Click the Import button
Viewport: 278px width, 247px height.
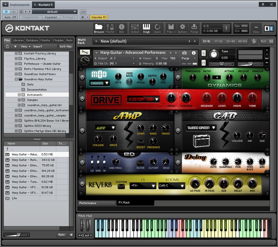[x=38, y=47]
